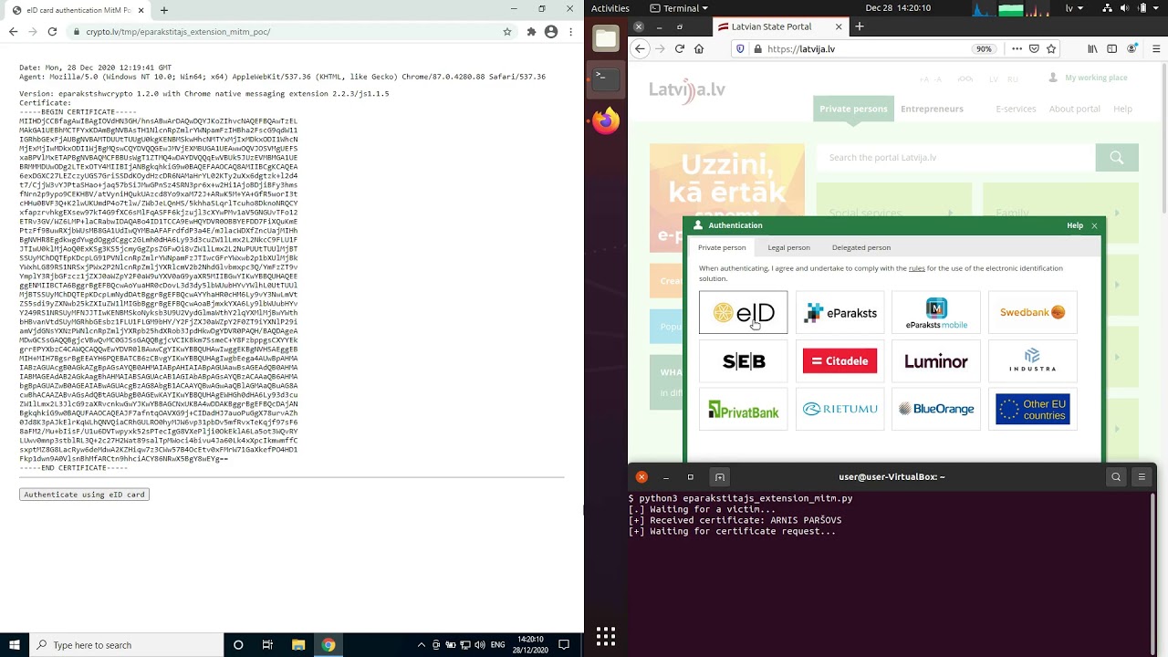Go back in Firefox

641,49
